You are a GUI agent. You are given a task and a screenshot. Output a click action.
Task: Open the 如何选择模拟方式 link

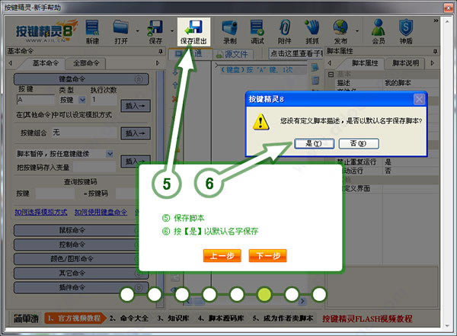point(41,212)
